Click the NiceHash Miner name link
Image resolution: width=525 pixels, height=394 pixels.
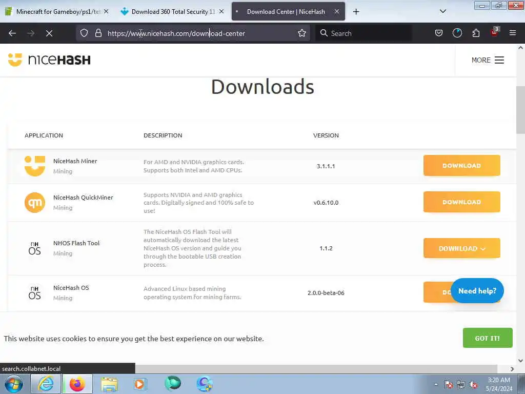75,161
